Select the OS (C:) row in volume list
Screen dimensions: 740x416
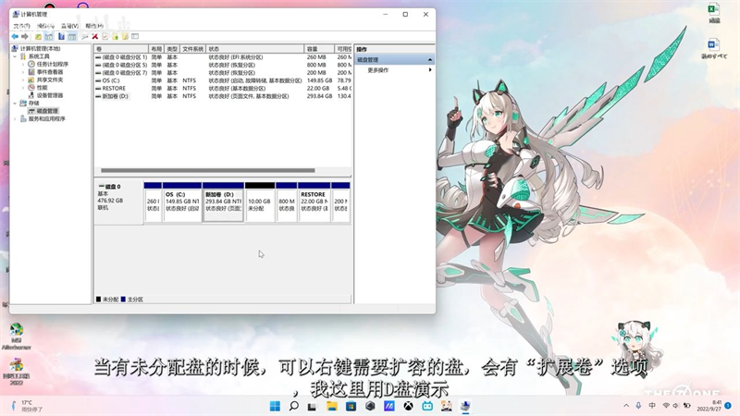[x=223, y=80]
